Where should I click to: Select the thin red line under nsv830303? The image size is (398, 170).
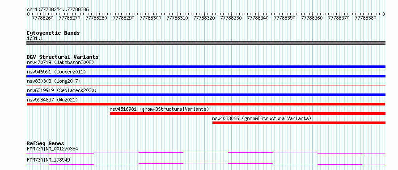tap(206, 85)
